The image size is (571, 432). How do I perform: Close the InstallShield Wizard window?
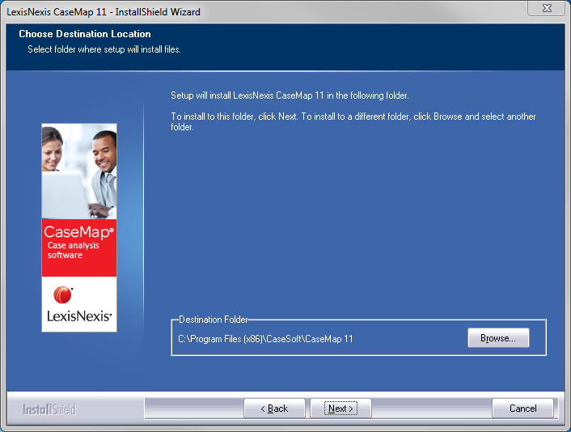click(547, 8)
